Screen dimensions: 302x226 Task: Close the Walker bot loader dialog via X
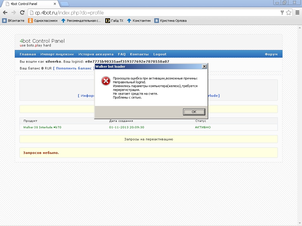tap(204, 67)
